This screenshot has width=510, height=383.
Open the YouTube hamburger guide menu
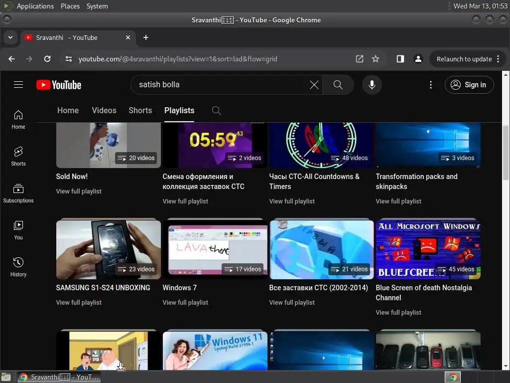click(18, 85)
